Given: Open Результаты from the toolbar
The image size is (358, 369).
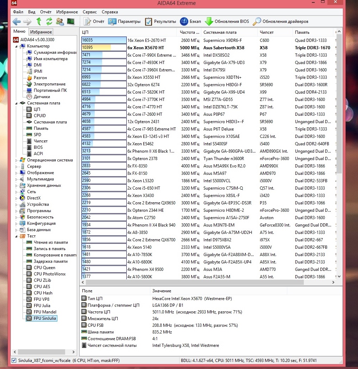Looking at the screenshot, I should coord(161,21).
